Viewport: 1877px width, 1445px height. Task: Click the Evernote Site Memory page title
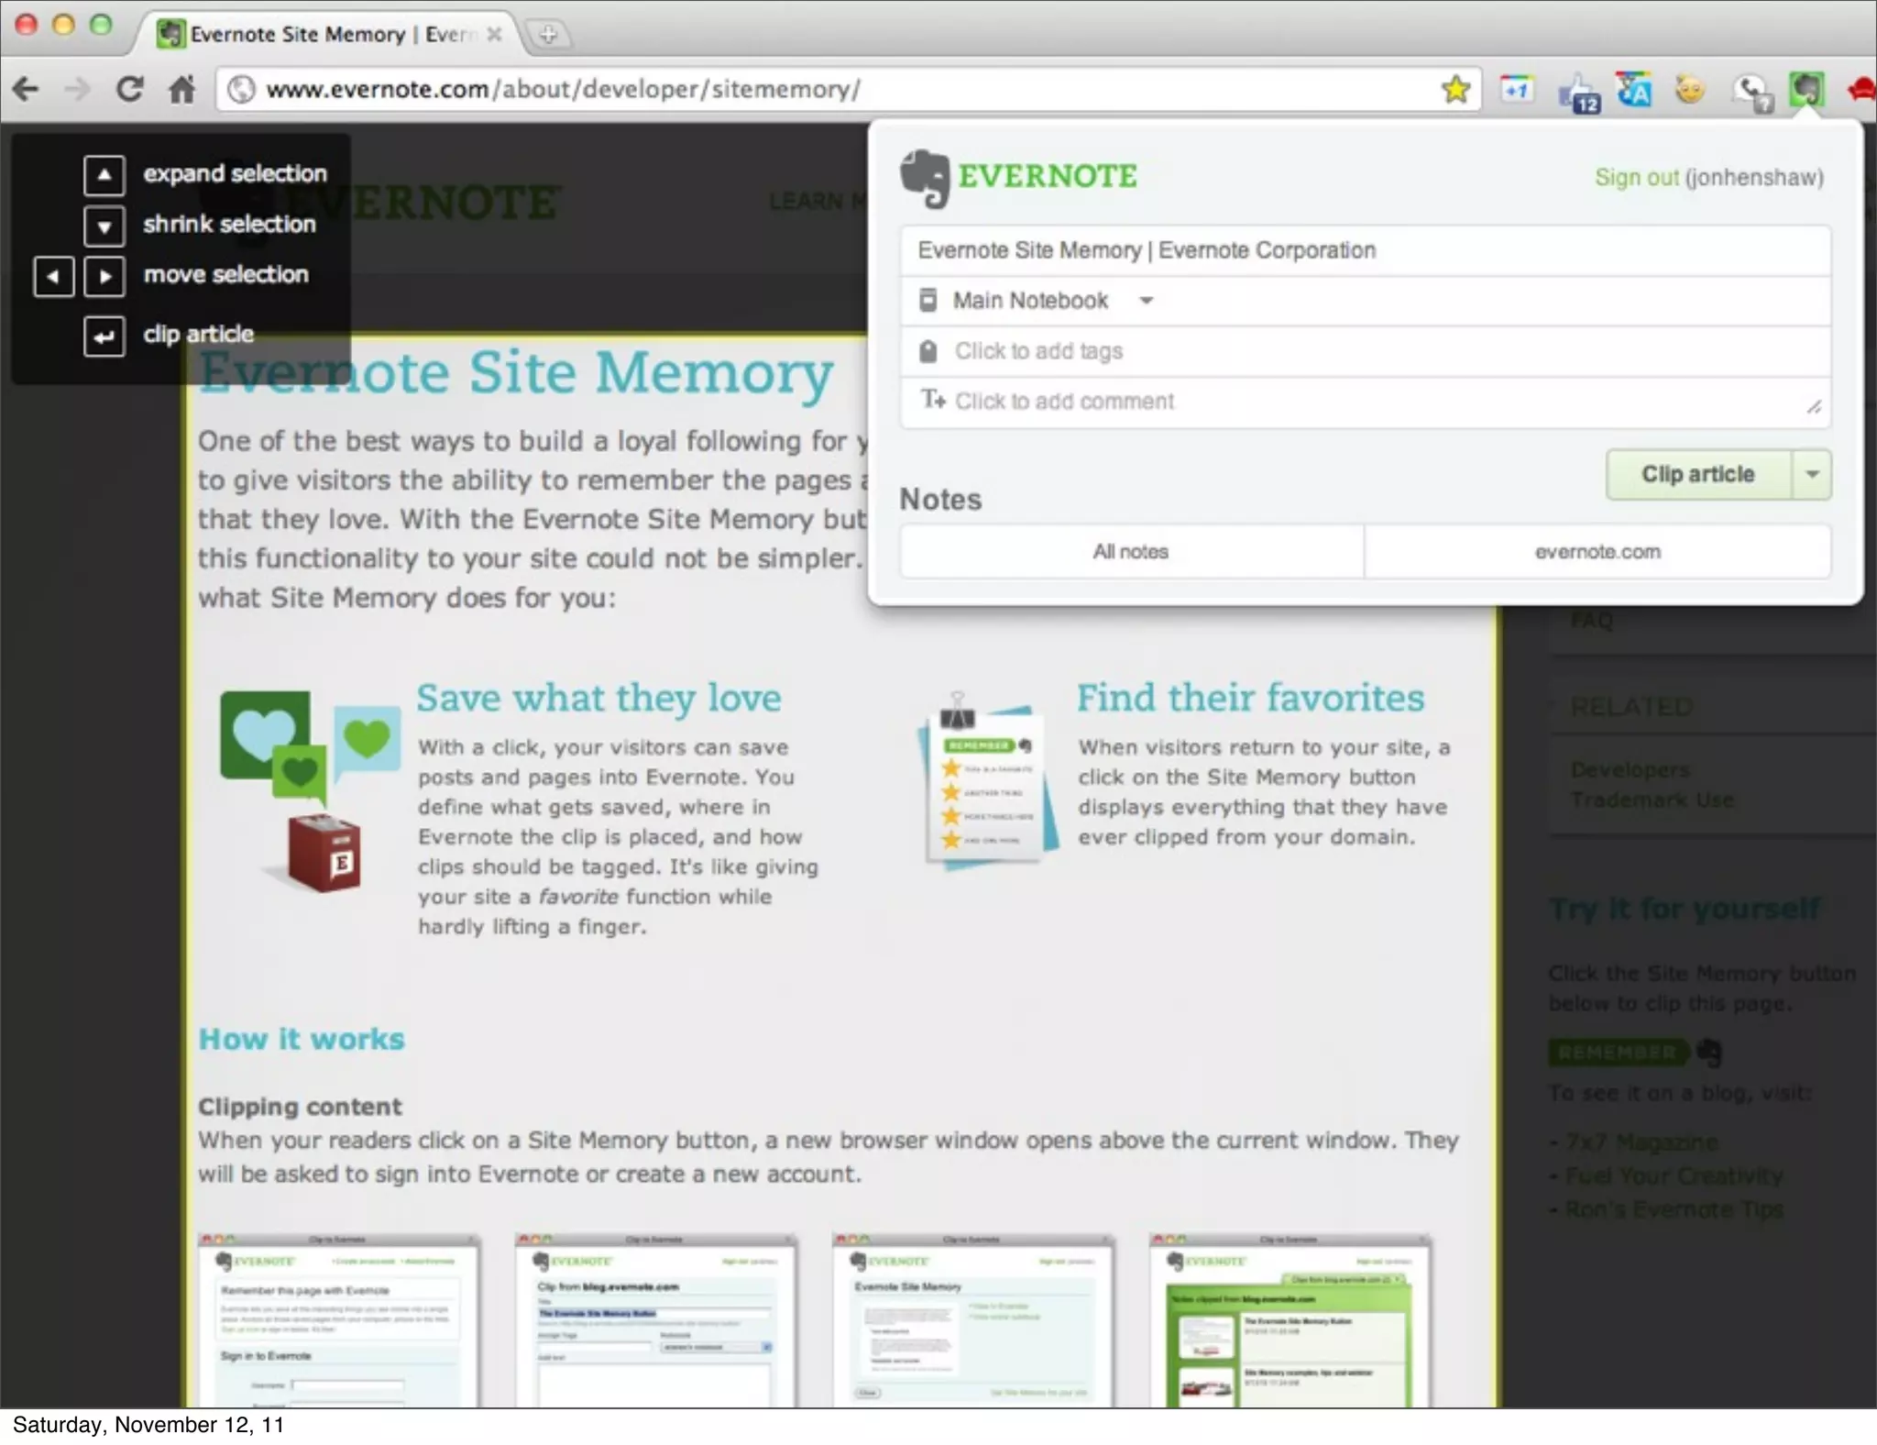pyautogui.click(x=516, y=373)
